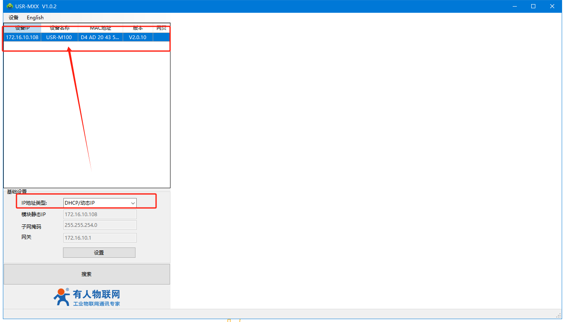Select device IP 172.16.10.108 in the device list

tap(22, 37)
